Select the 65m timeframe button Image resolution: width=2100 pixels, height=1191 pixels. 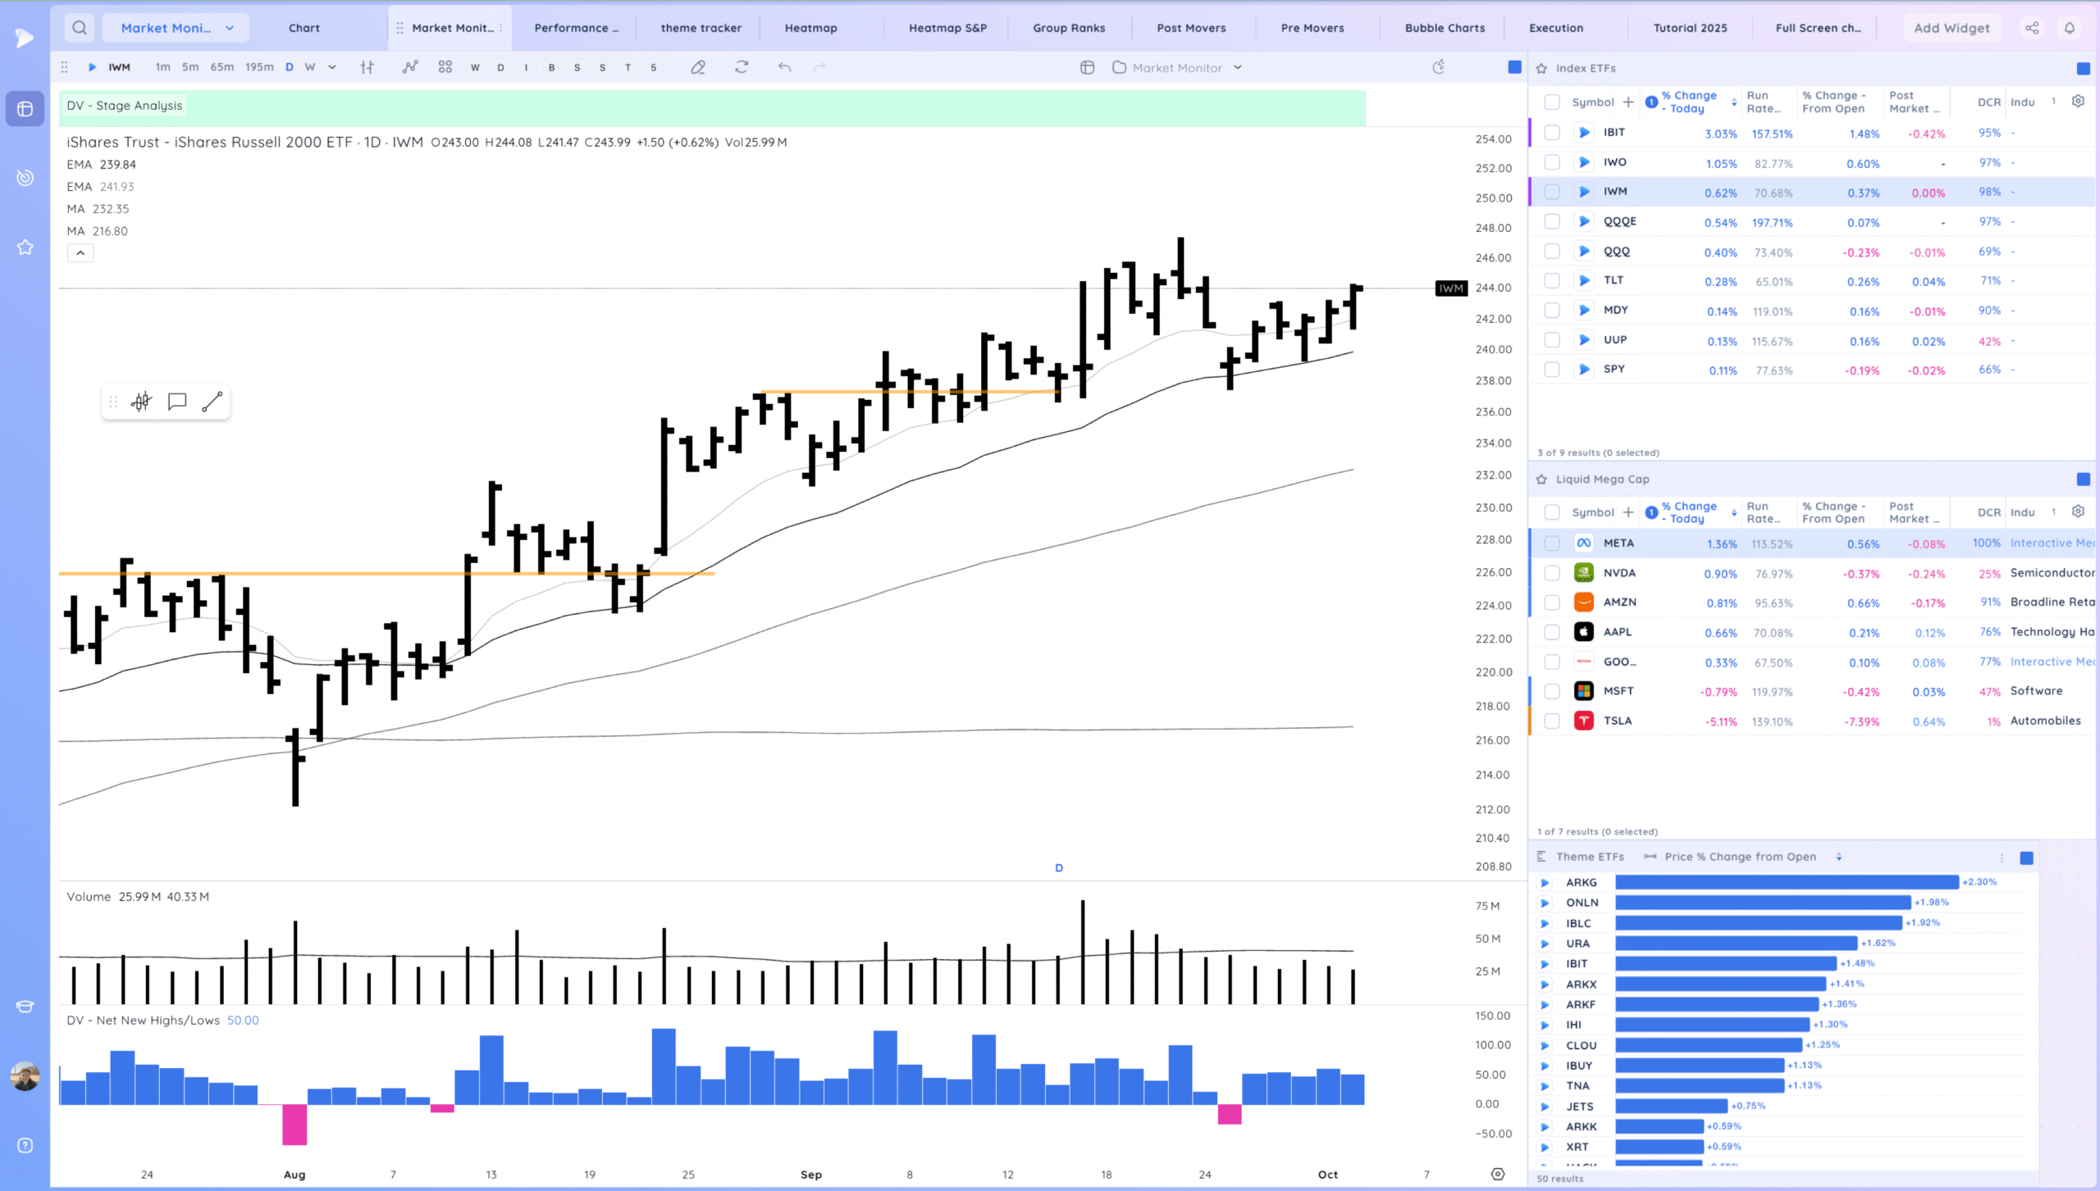221,67
